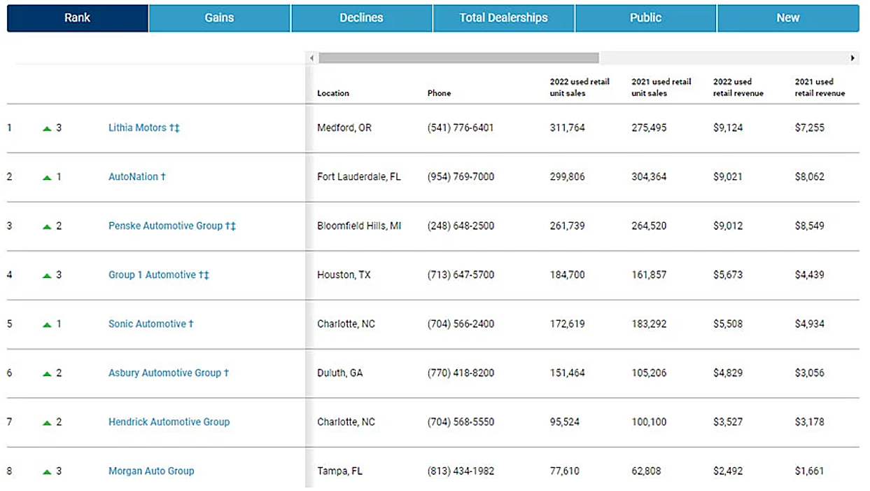Switch to the Gains tab
This screenshot has width=870, height=491.
219,18
